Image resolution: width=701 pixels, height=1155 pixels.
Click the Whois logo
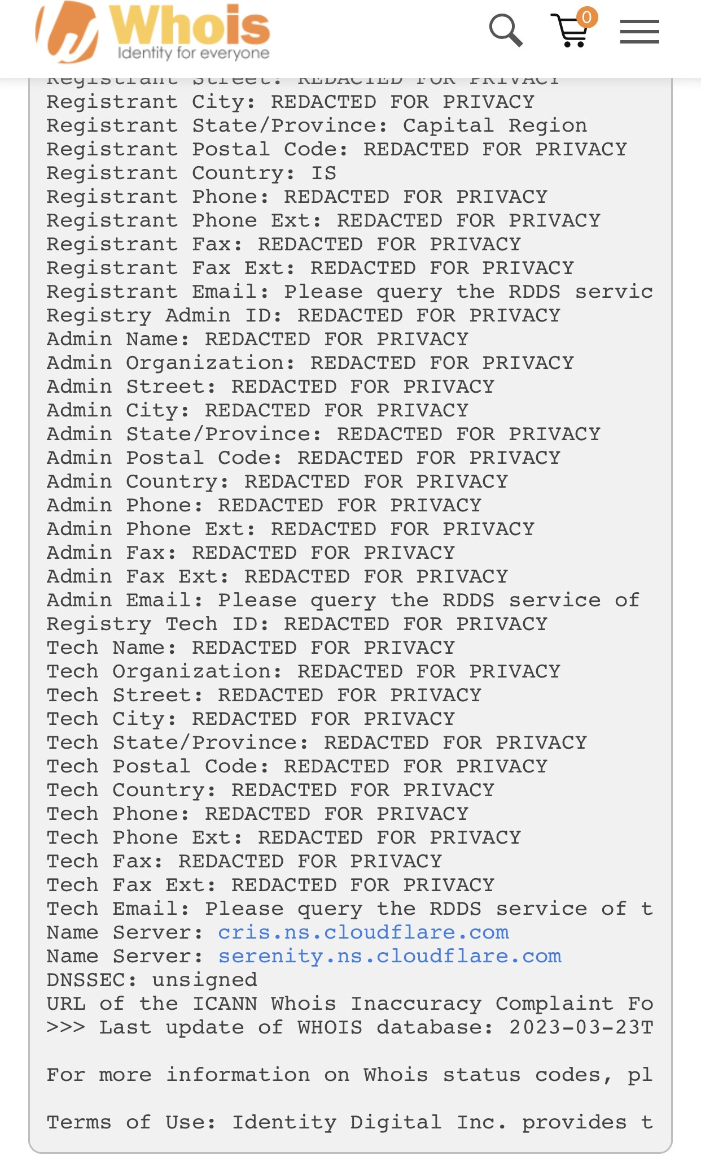coord(154,31)
